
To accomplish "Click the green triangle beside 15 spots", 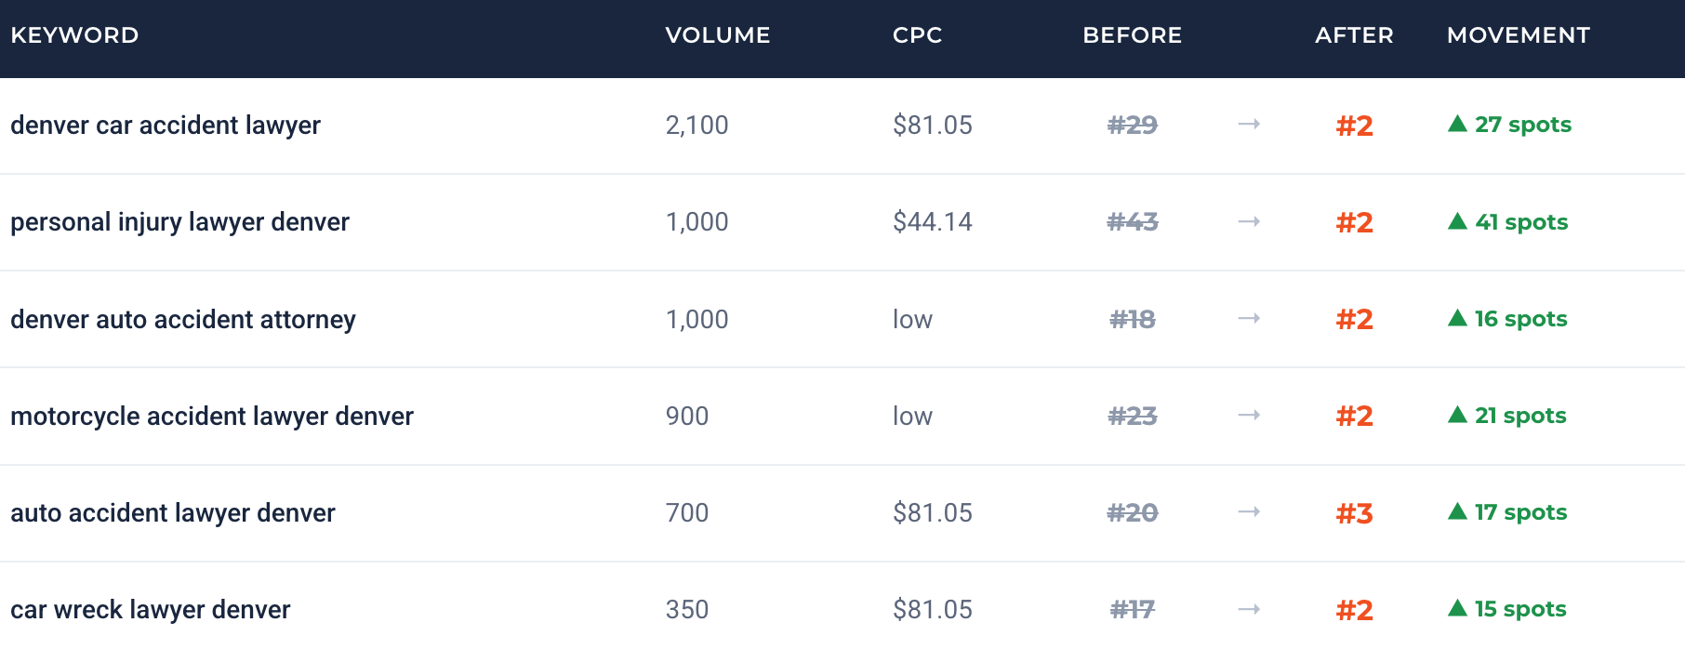I will (x=1457, y=608).
